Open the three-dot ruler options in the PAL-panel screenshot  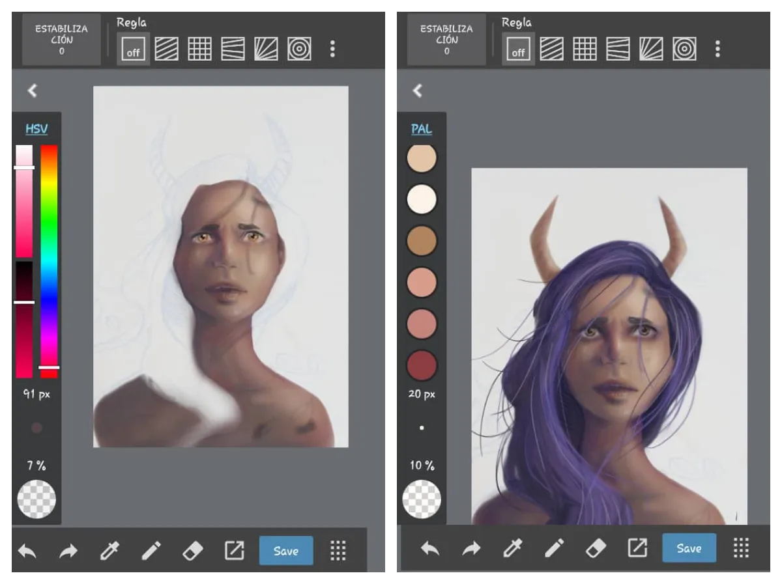pos(717,49)
